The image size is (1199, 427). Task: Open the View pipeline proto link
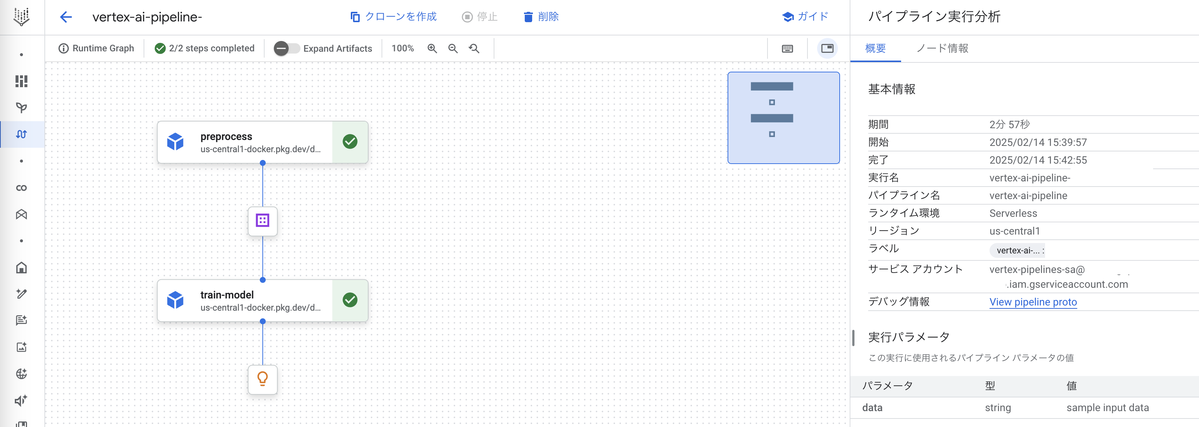(x=1033, y=302)
